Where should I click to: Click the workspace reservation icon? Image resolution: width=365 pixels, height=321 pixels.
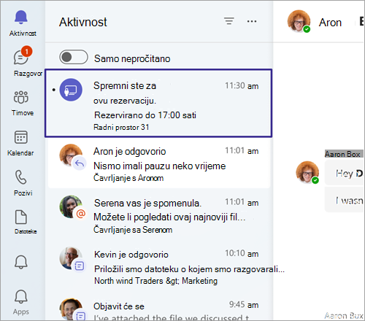tap(71, 90)
